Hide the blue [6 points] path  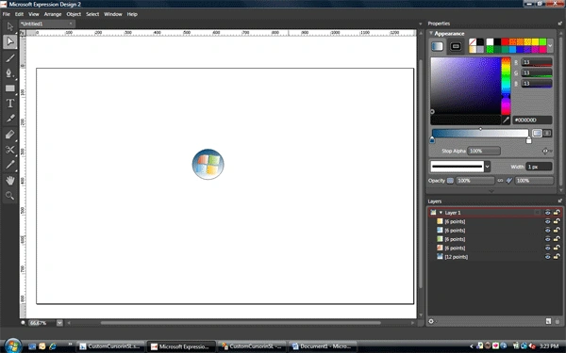(x=547, y=231)
